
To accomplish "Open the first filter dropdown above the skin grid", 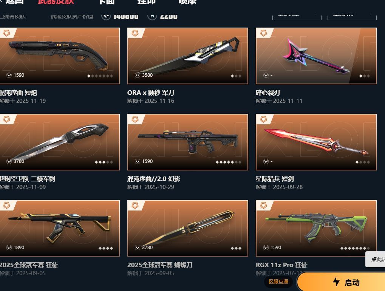I will [297, 15].
